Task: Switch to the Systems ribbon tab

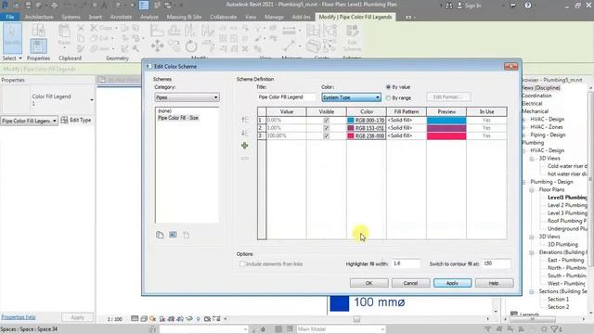Action: [x=71, y=17]
